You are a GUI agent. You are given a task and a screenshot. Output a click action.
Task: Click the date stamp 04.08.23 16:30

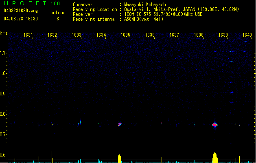pyautogui.click(x=21, y=19)
